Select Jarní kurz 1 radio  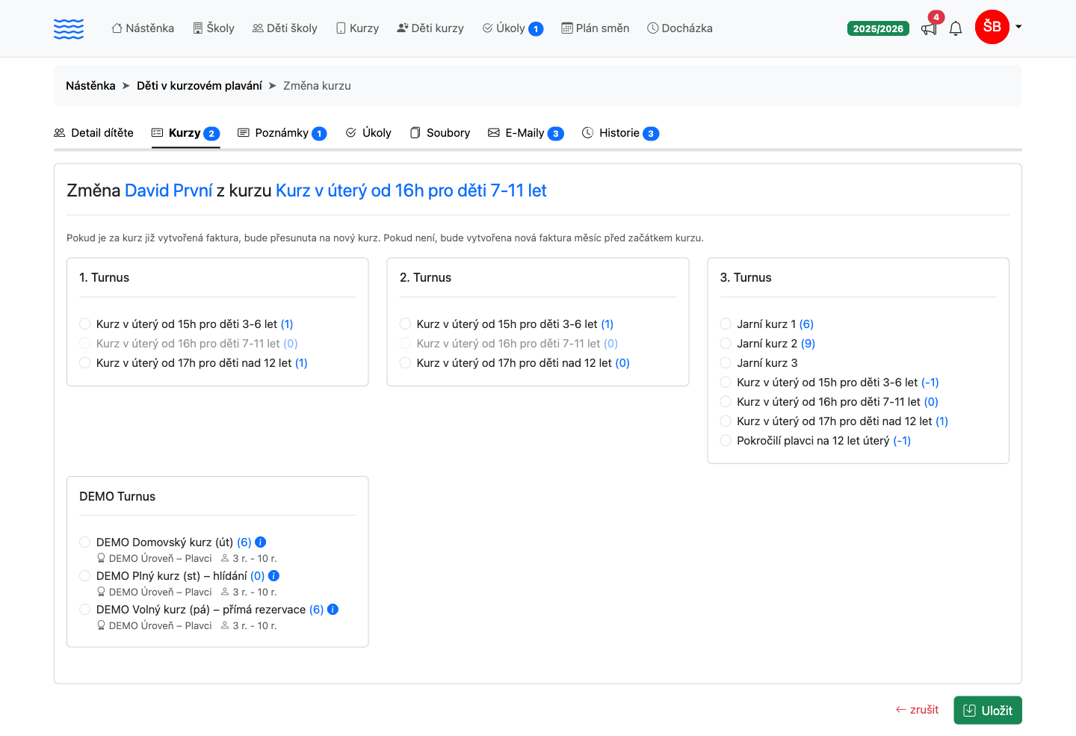726,324
